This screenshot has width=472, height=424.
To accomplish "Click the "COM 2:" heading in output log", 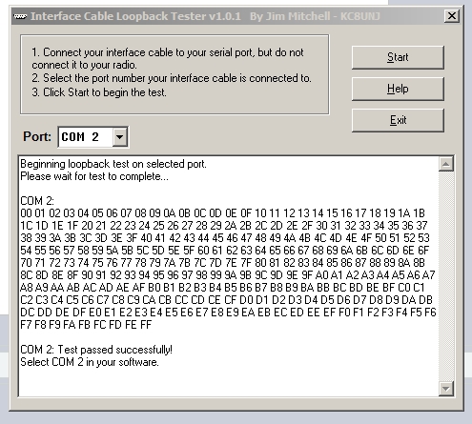I will point(37,201).
